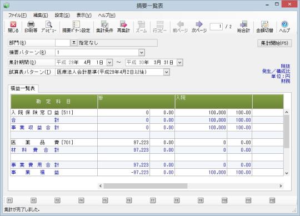This screenshot has width=300, height=216.
Task: Open 集計条件 toolbar icon
Action: tap(104, 27)
